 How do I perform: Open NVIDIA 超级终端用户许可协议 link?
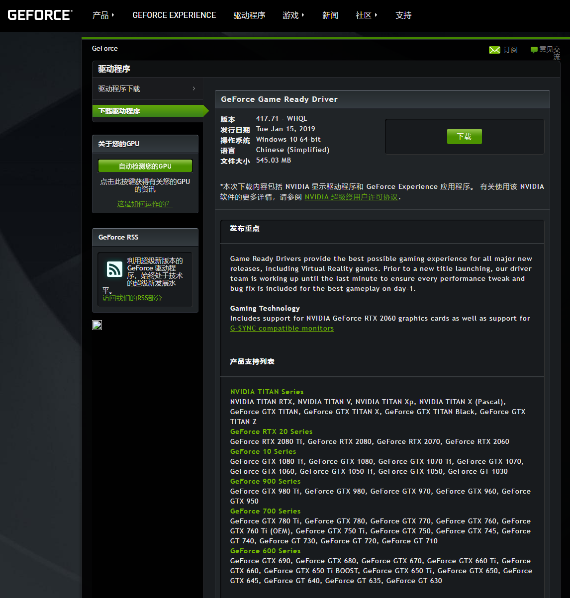(351, 197)
